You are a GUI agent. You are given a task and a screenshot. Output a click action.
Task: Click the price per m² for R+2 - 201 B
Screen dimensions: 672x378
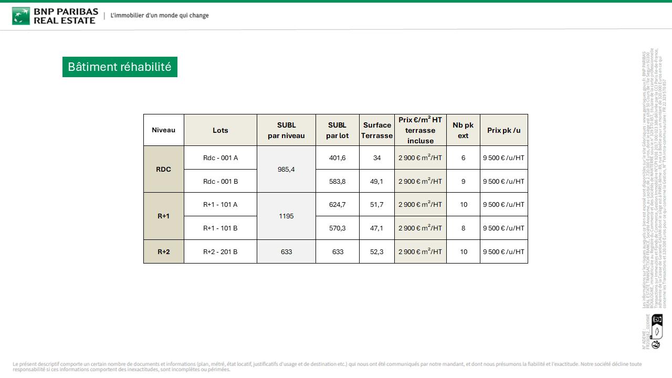421,251
